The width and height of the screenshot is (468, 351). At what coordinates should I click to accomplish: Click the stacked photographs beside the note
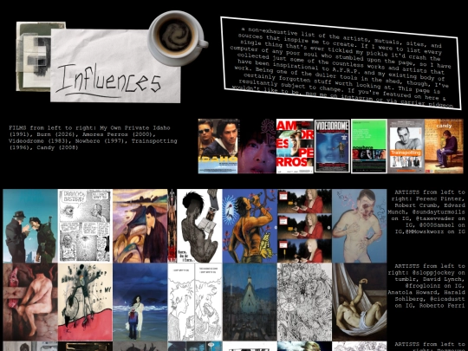pos(34,56)
